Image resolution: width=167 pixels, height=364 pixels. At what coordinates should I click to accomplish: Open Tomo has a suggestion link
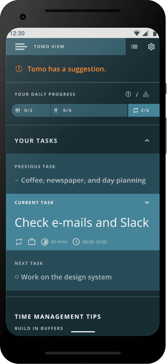tap(67, 69)
